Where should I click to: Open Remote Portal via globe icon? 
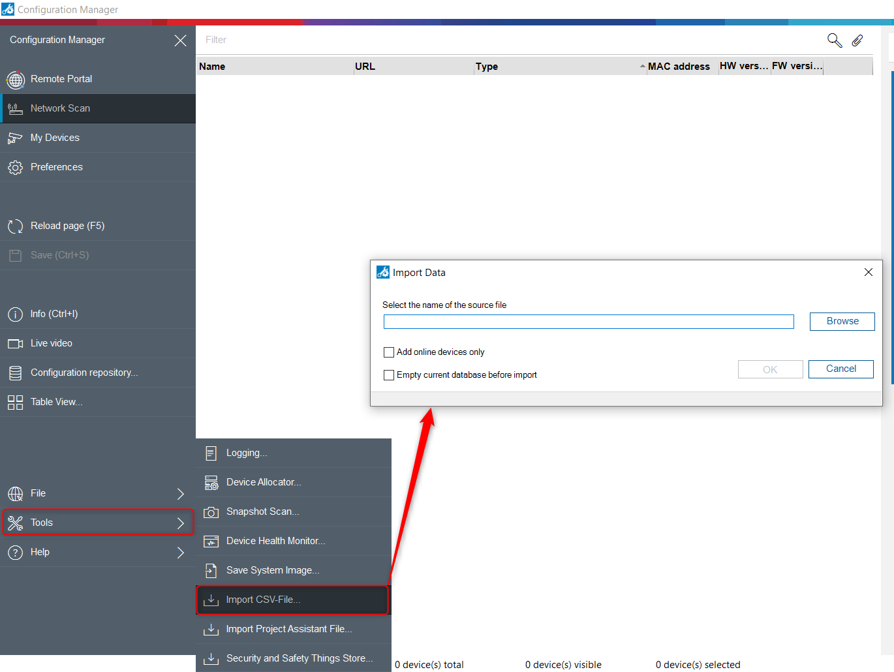tap(16, 80)
